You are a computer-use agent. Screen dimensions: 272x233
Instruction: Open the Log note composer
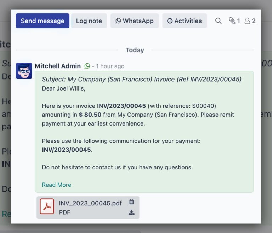click(x=89, y=21)
